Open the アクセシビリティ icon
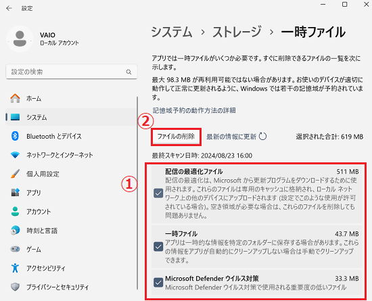The height and width of the screenshot is (301, 372). click(x=15, y=268)
